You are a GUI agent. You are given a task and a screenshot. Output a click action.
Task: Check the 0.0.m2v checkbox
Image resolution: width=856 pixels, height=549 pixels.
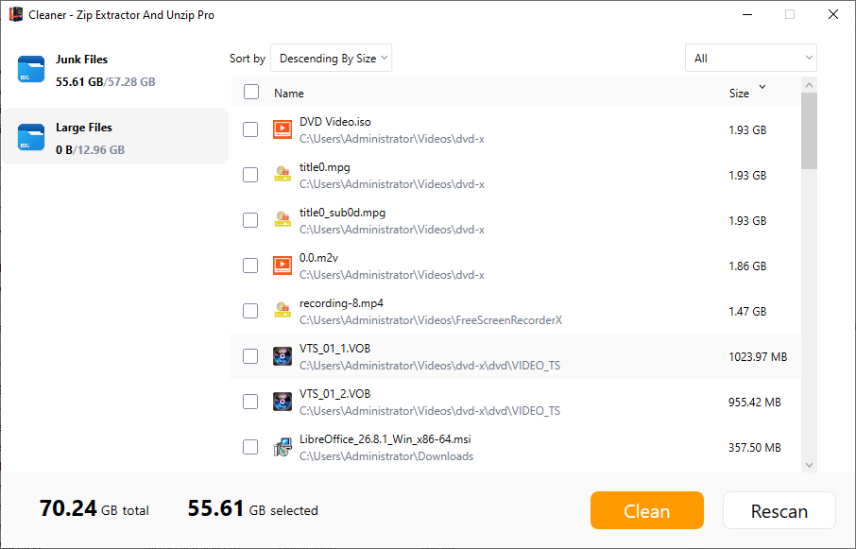tap(250, 266)
